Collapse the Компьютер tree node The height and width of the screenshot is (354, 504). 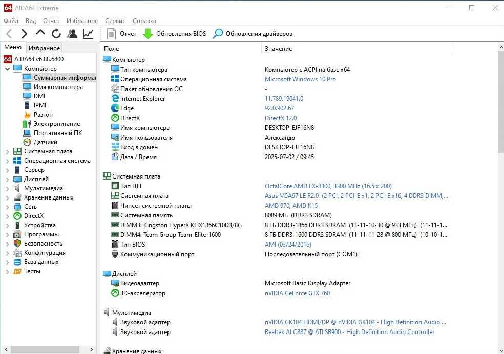pos(7,69)
